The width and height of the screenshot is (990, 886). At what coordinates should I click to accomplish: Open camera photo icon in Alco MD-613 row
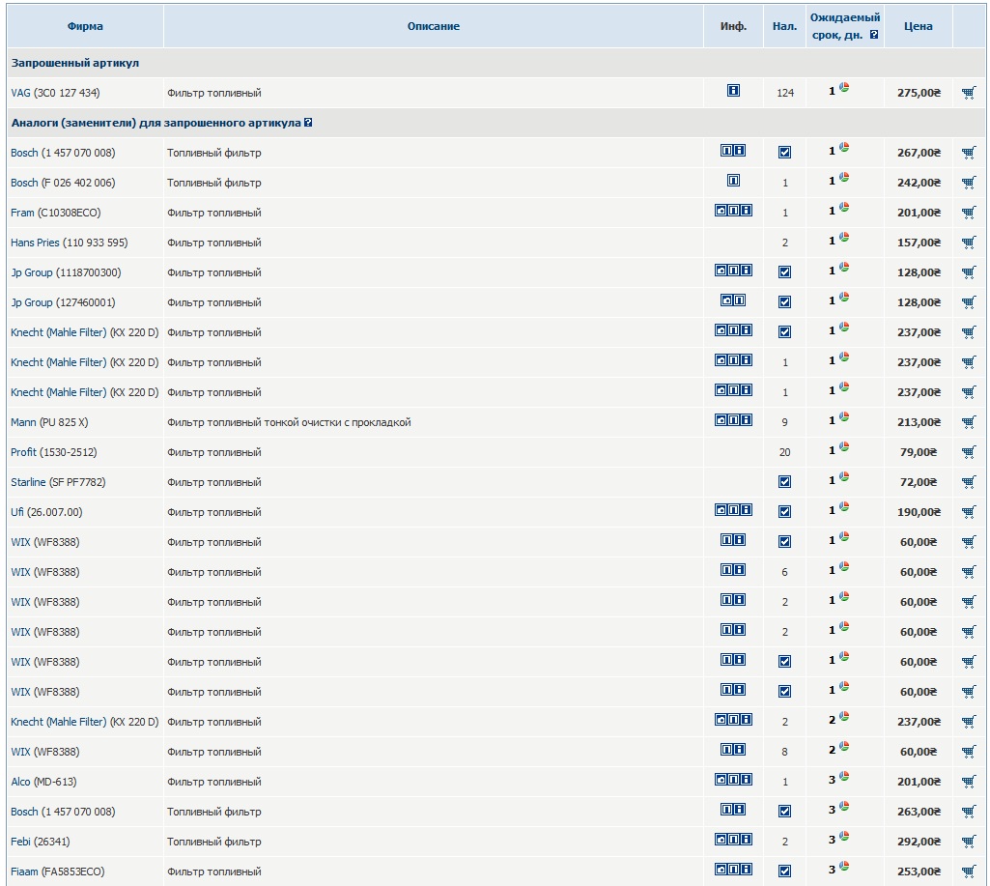point(721,780)
